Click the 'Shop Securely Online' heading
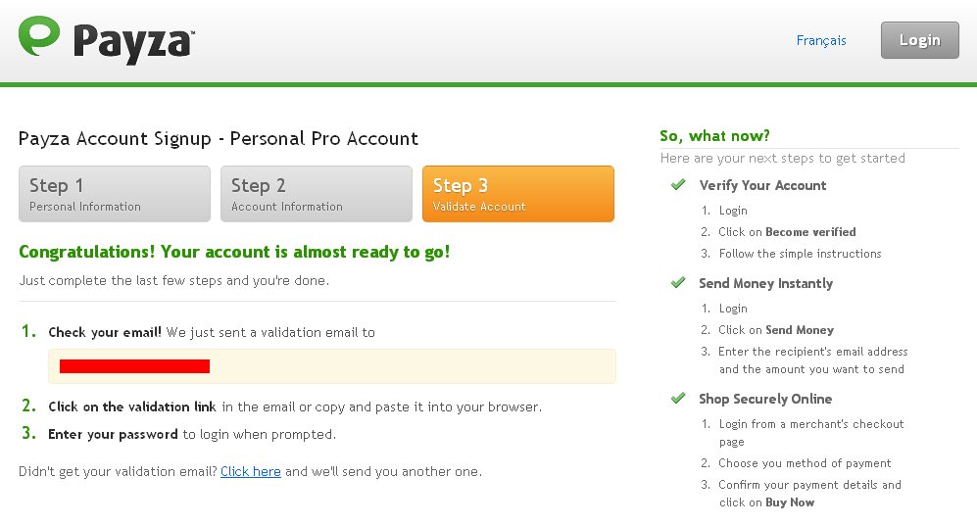The height and width of the screenshot is (526, 977). [x=765, y=399]
